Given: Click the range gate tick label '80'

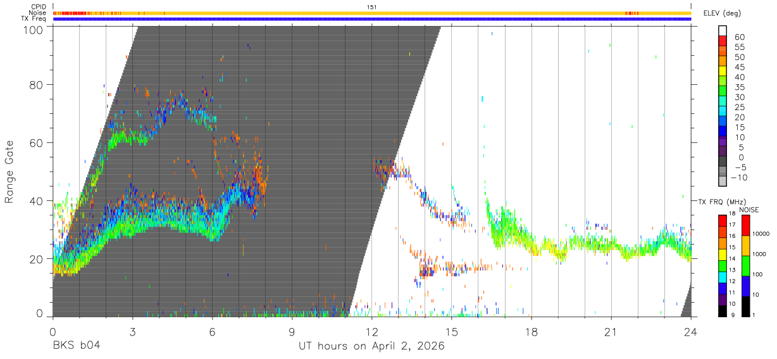Looking at the screenshot, I should tap(37, 85).
